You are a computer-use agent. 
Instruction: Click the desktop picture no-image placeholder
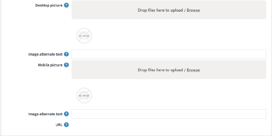(84, 36)
